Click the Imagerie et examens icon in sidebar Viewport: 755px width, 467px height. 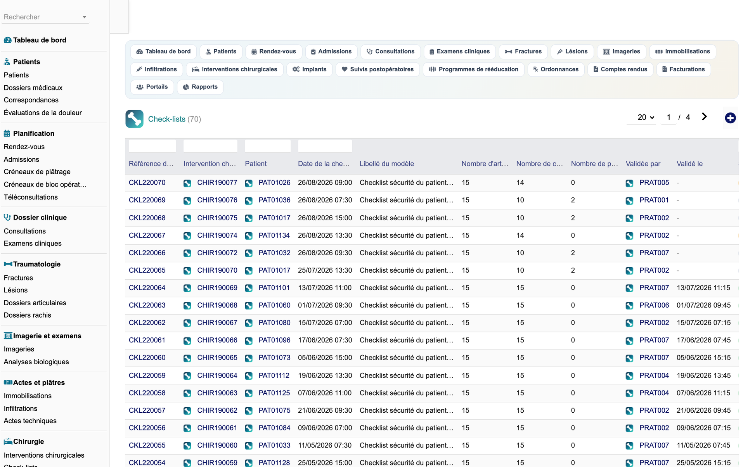pyautogui.click(x=8, y=336)
